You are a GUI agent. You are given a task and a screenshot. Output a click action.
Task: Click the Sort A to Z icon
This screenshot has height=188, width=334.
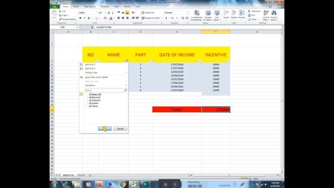tap(81, 64)
